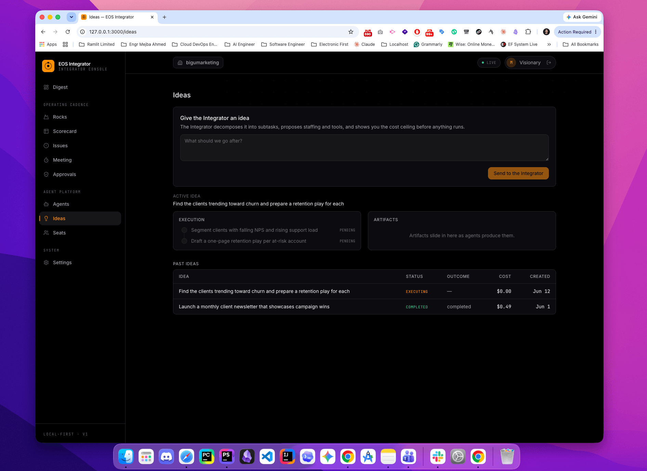Click the bigumarketing workspace chip
The height and width of the screenshot is (471, 647).
pos(198,63)
